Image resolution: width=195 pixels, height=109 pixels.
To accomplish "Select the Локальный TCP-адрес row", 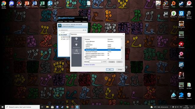I will pyautogui.click(x=102, y=52).
